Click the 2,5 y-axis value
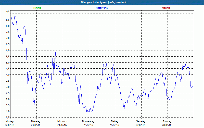The width and height of the screenshot is (204, 128). pos(8,93)
